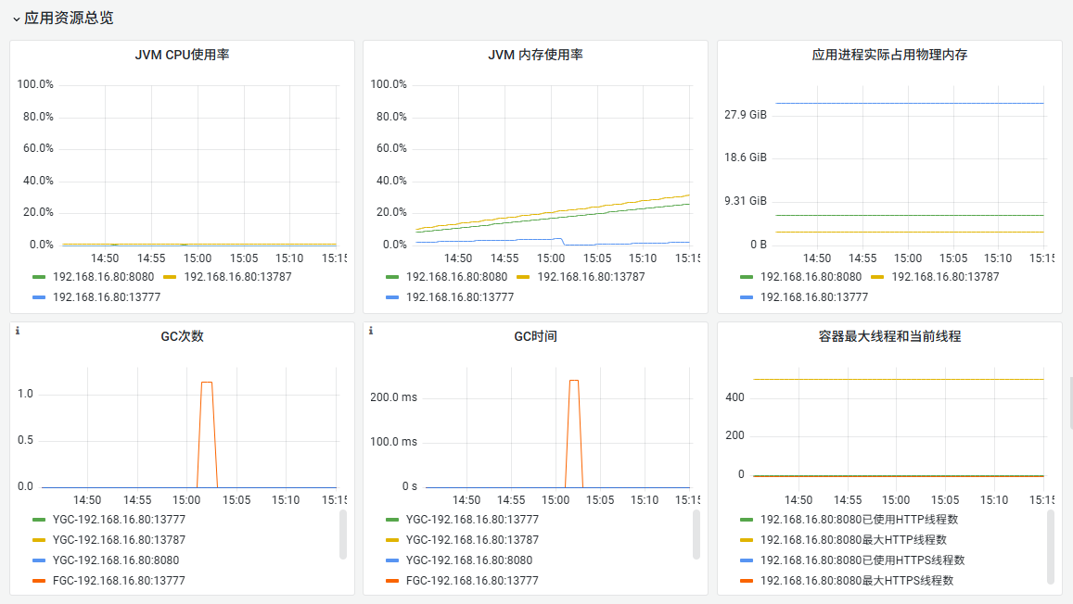Open JVM 内存使用率 panel title menu
This screenshot has width=1073, height=604.
(x=535, y=55)
